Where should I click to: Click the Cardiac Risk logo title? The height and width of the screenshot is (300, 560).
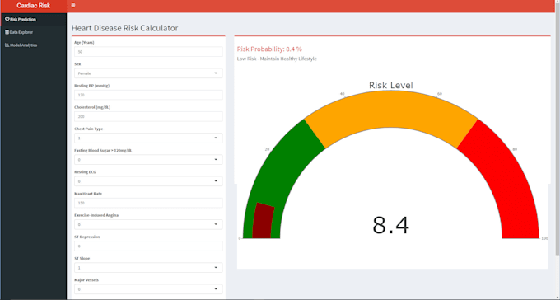click(x=34, y=6)
